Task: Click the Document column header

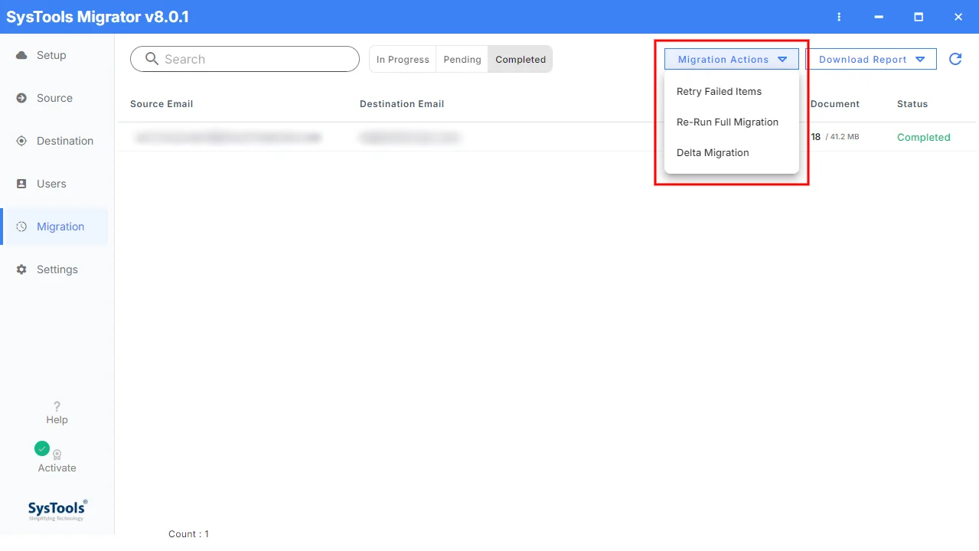Action: 835,104
